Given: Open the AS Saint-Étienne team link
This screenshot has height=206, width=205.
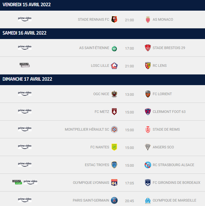Looking at the screenshot, I should tap(94, 48).
